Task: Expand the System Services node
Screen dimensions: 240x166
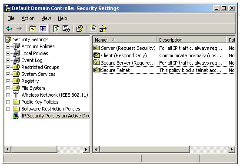Action: (8, 74)
